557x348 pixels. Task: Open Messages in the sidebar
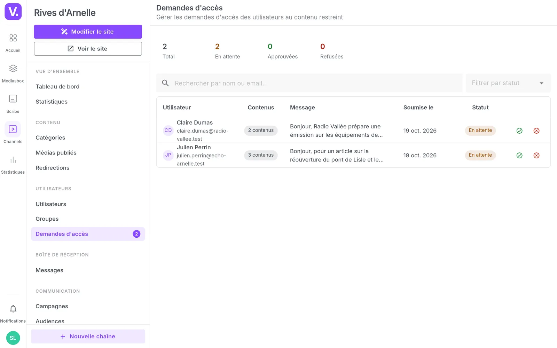pyautogui.click(x=49, y=270)
